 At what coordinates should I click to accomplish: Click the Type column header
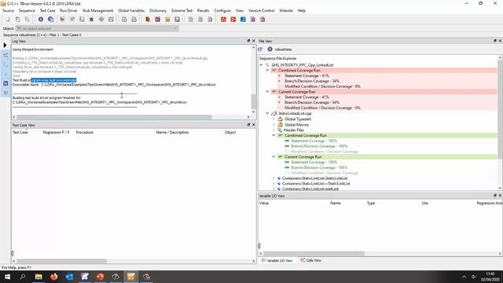click(x=371, y=203)
